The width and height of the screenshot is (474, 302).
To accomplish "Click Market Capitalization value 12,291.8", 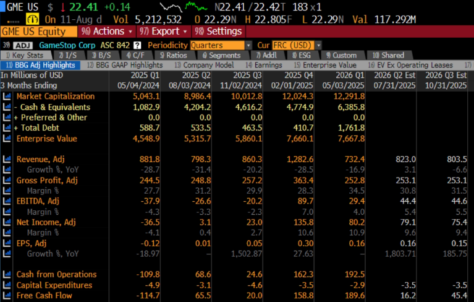I will pos(349,97).
